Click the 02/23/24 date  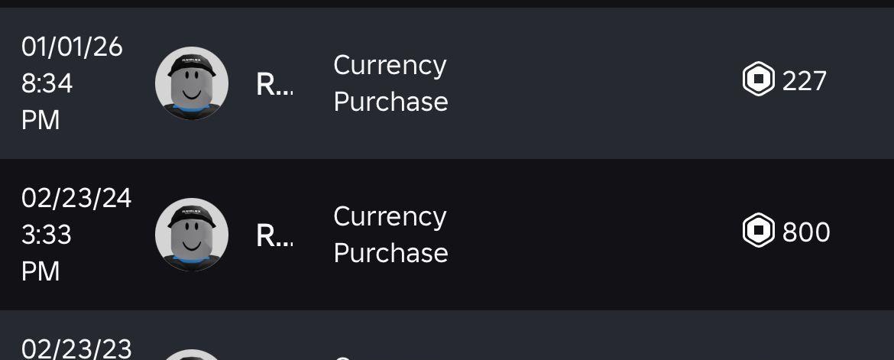[76, 199]
